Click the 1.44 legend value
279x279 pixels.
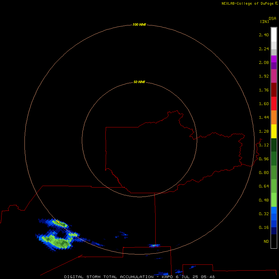pyautogui.click(x=264, y=117)
